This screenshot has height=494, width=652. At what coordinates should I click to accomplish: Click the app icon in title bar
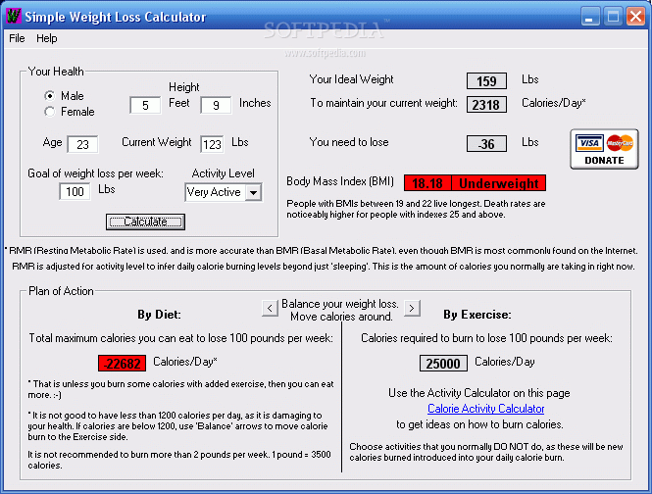14,17
